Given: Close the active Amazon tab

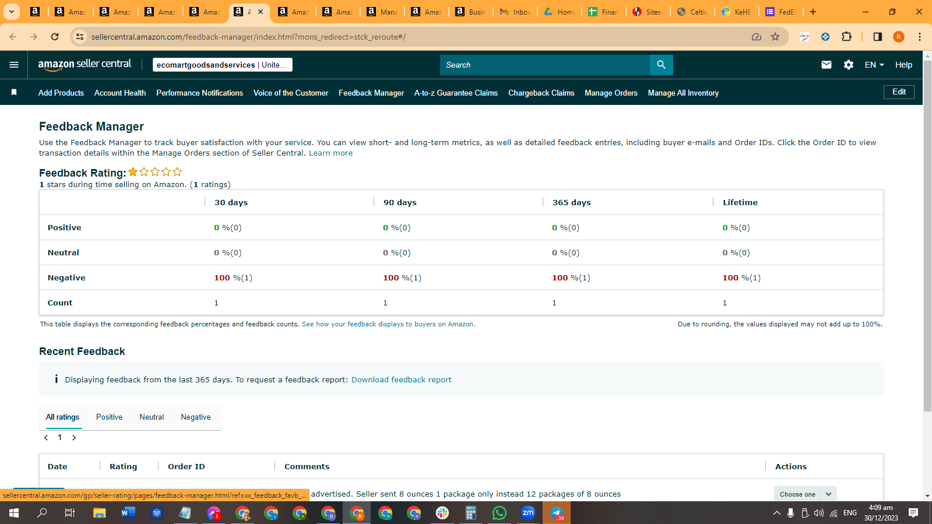Looking at the screenshot, I should click(261, 12).
